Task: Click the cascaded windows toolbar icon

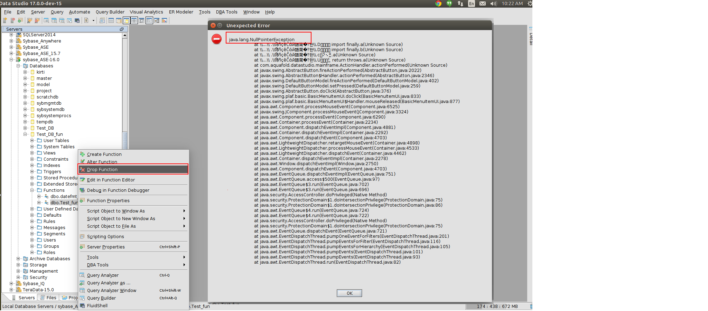Action: click(x=69, y=21)
